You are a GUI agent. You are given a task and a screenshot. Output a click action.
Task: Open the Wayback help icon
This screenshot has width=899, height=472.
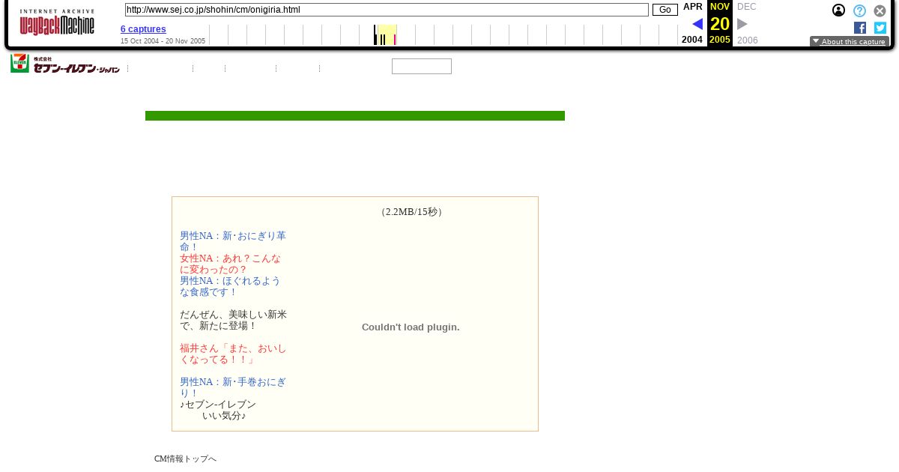(x=860, y=10)
